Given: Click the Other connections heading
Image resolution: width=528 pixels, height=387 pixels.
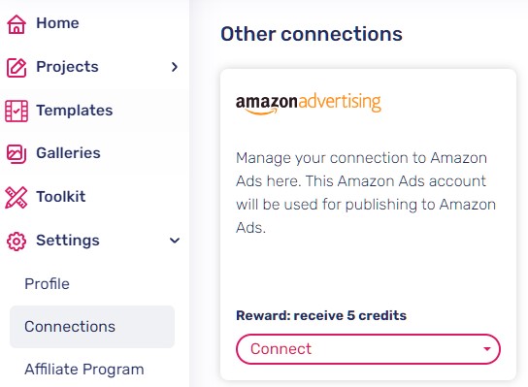Looking at the screenshot, I should [312, 34].
